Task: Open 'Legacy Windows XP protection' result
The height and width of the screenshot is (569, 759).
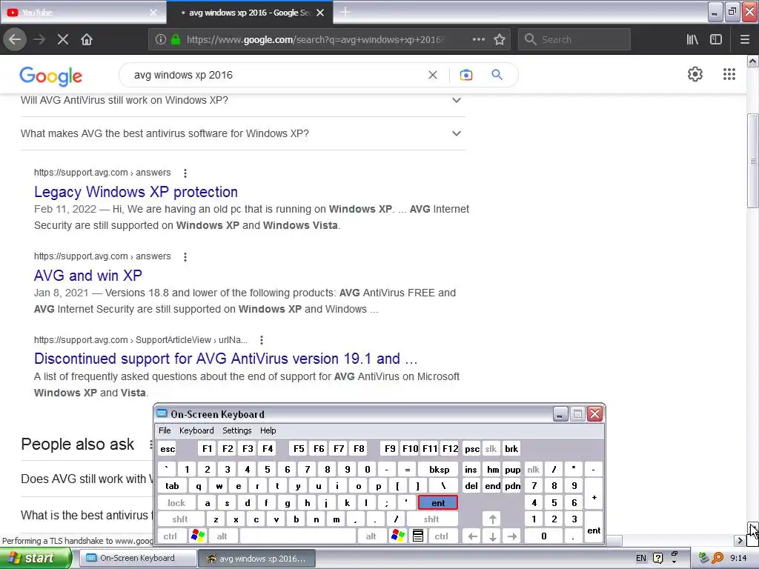Action: tap(136, 192)
